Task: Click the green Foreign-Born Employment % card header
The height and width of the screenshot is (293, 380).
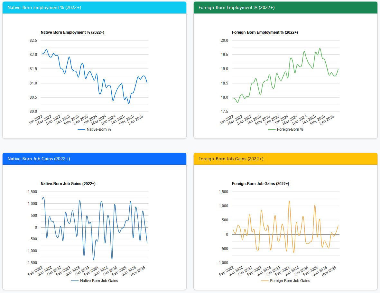Action: 285,7
